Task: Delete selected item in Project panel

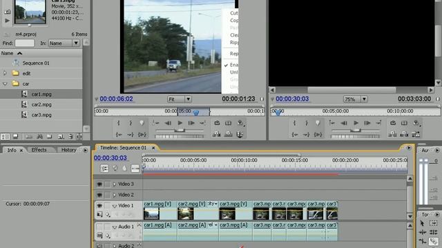Action: [70, 136]
